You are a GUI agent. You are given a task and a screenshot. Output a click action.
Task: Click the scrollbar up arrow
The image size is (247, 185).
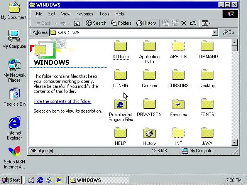[x=234, y=42]
